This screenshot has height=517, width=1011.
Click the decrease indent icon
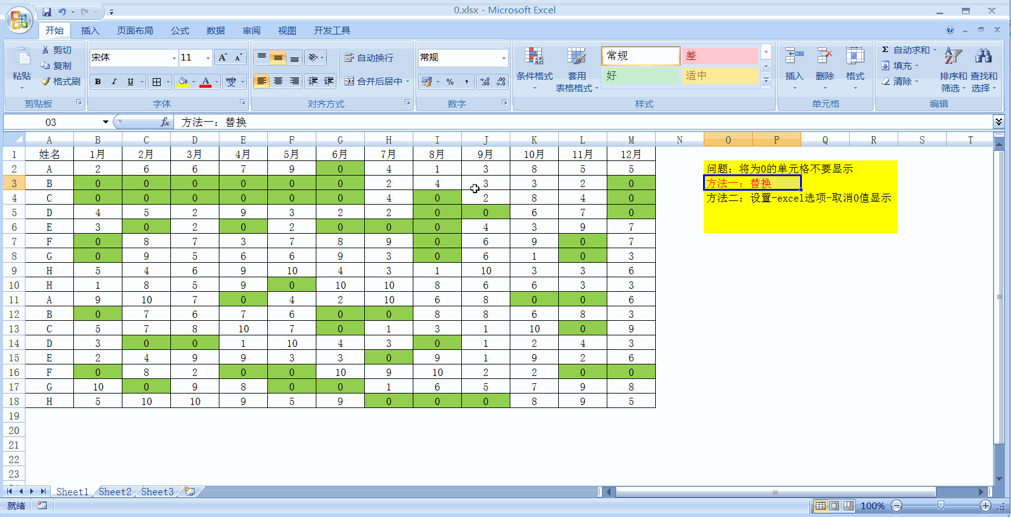(313, 81)
